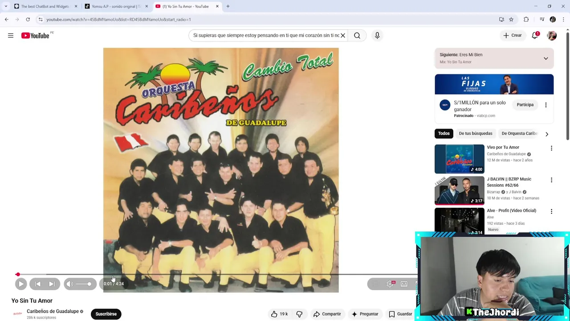The height and width of the screenshot is (321, 570).
Task: Open the Preguntar AI button
Action: (365, 314)
